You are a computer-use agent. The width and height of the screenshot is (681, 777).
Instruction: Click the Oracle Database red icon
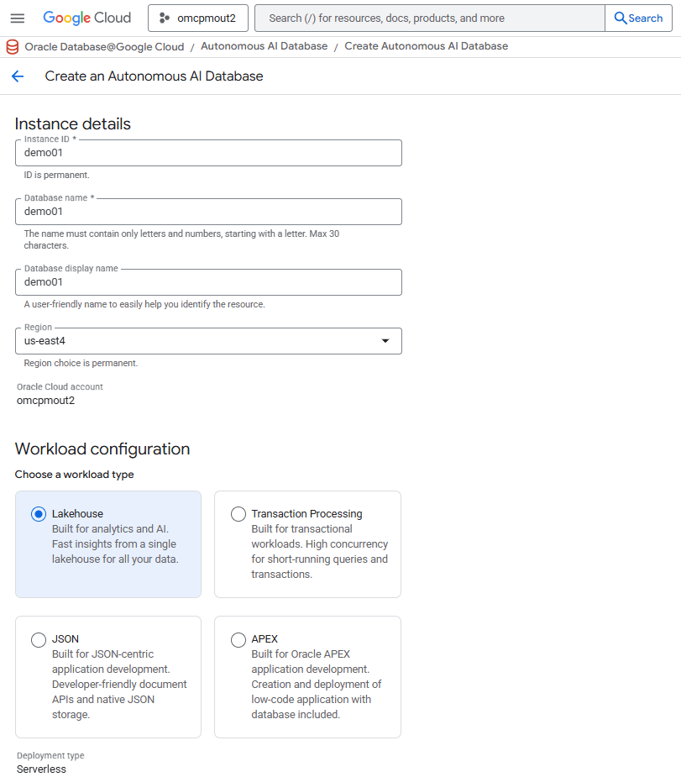13,46
